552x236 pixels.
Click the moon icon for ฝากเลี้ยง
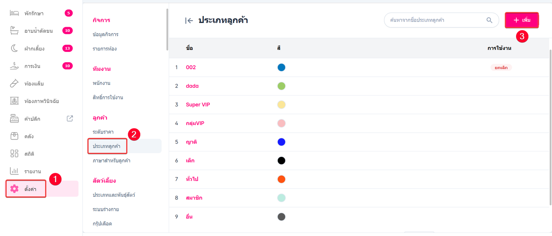coord(15,48)
